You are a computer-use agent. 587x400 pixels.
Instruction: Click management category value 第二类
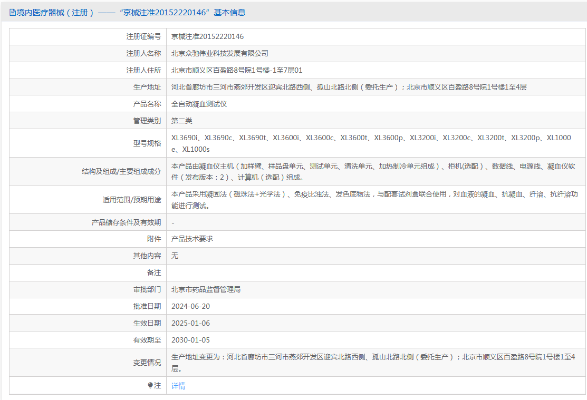[182, 121]
